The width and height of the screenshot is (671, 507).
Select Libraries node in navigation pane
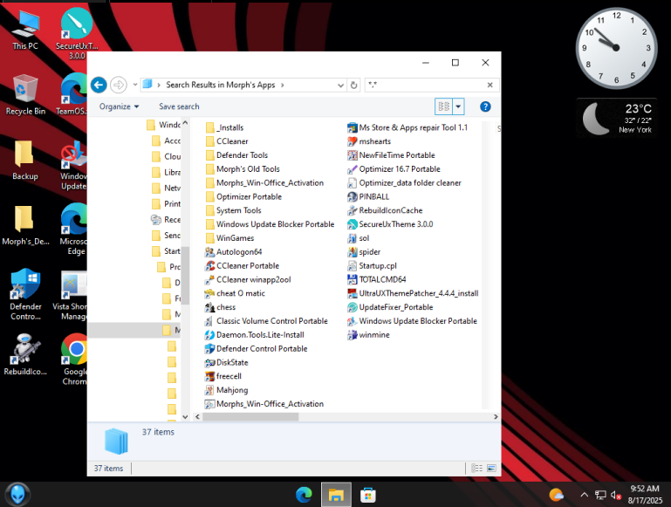click(x=167, y=172)
